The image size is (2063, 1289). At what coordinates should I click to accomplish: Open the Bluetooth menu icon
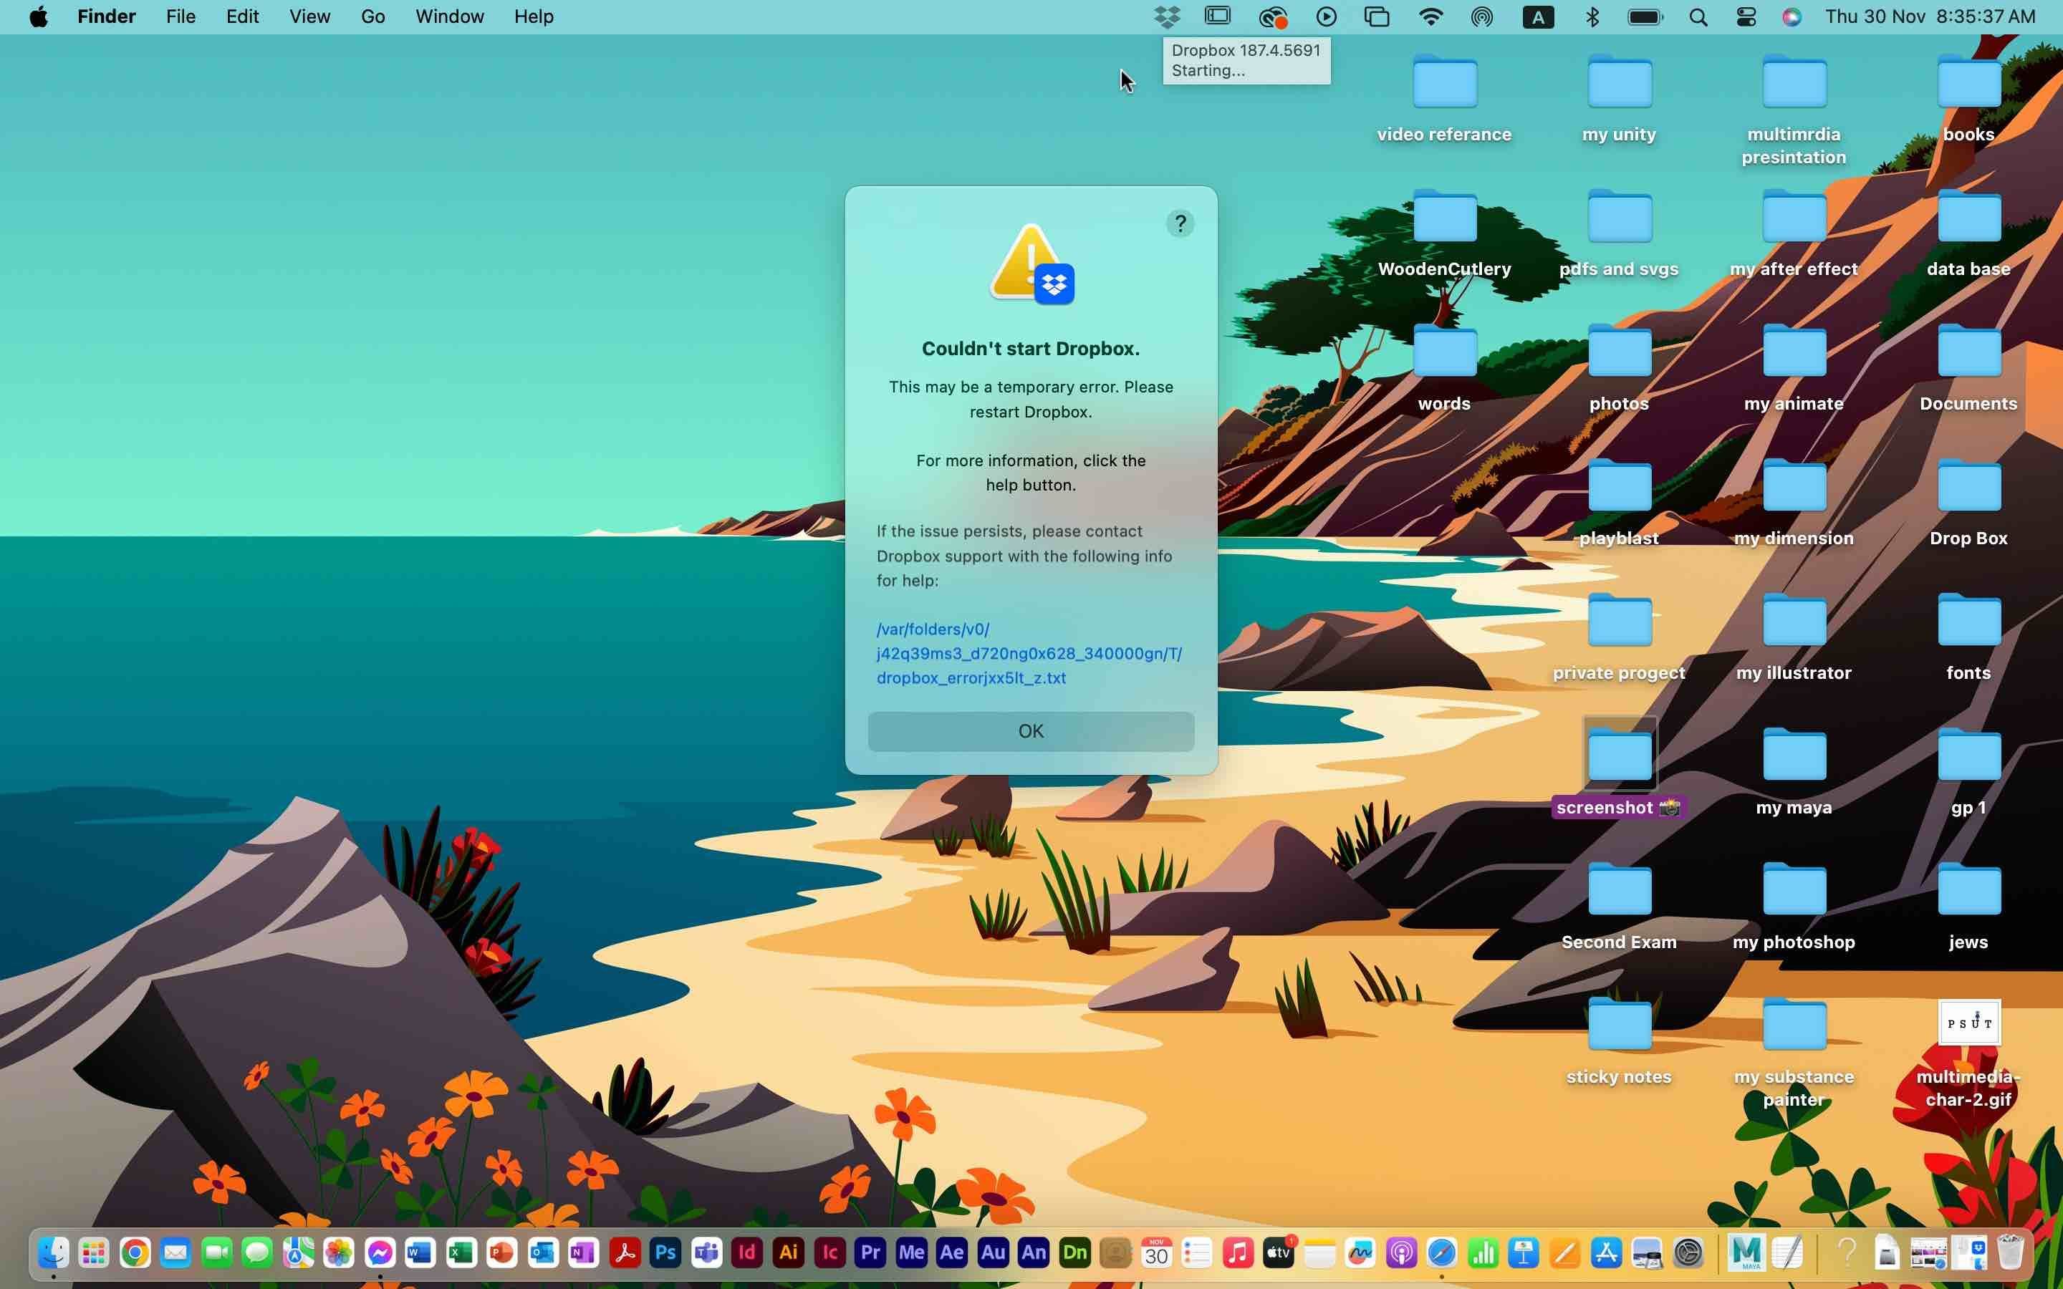[x=1595, y=16]
